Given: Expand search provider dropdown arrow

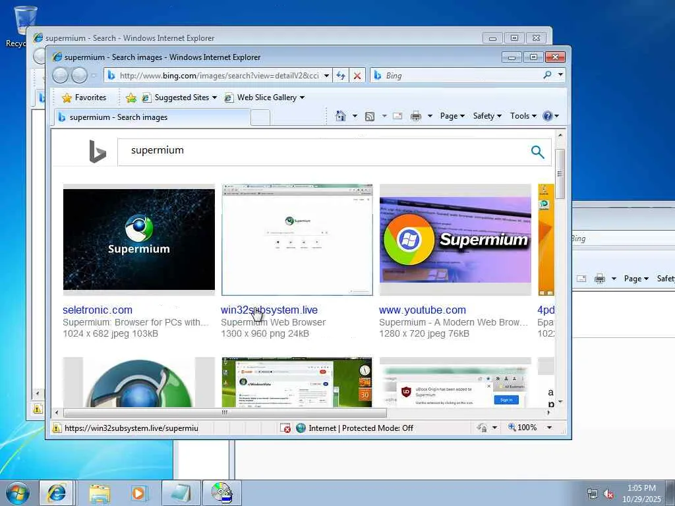Looking at the screenshot, I should coord(560,75).
